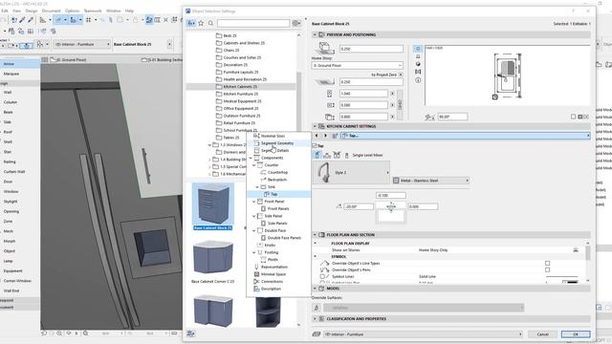The width and height of the screenshot is (612, 344).
Task: Expand the Classification and Properties panel
Action: coord(315,319)
